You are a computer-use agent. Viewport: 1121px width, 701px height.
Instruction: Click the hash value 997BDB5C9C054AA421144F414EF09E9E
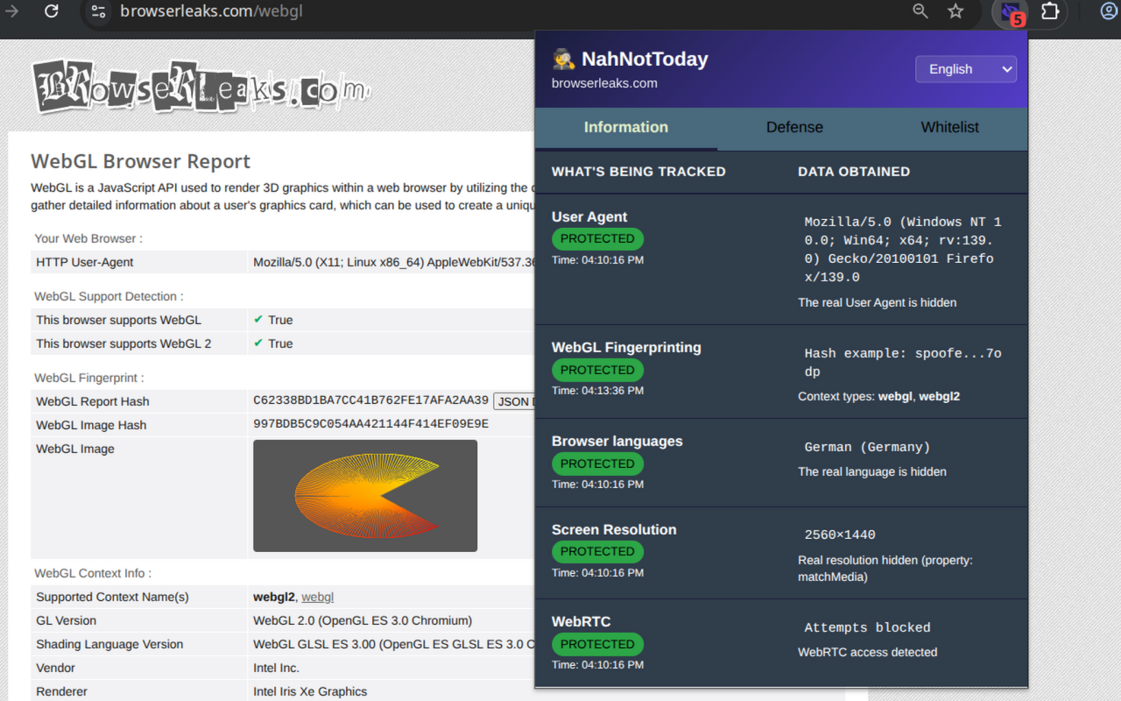(370, 424)
